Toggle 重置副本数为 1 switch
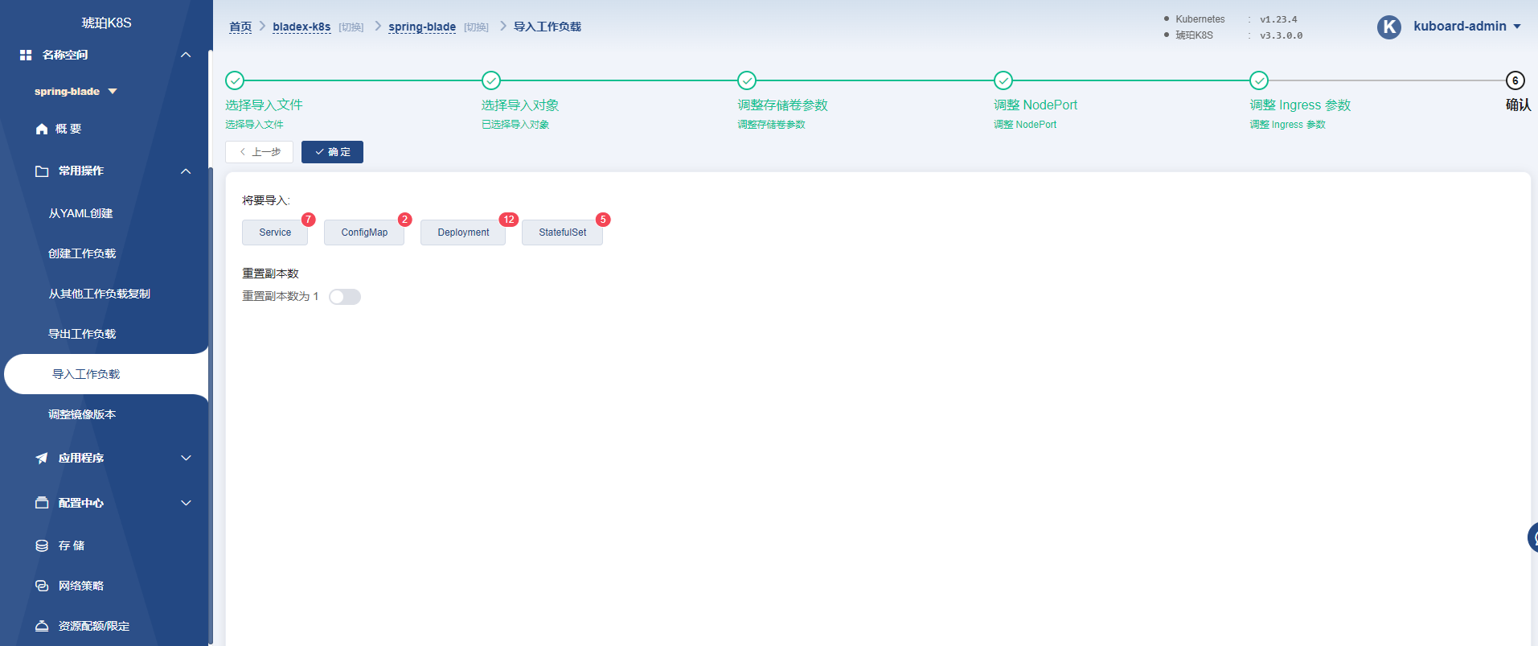Viewport: 1538px width, 646px height. (345, 297)
